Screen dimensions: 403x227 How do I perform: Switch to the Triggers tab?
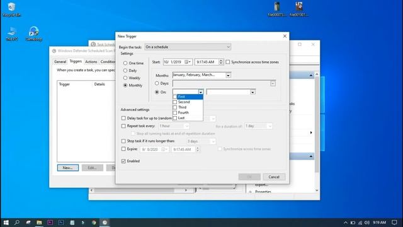(76, 61)
